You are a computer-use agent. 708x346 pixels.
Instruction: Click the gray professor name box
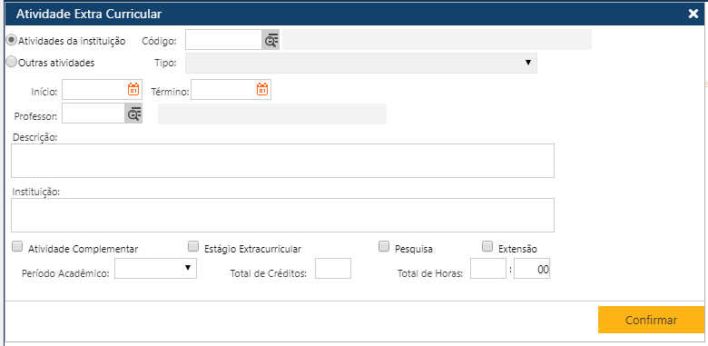click(x=272, y=114)
